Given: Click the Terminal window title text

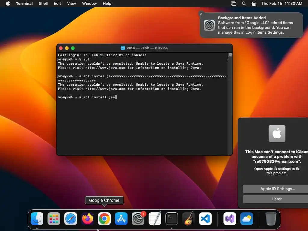Looking at the screenshot, I should [147, 48].
